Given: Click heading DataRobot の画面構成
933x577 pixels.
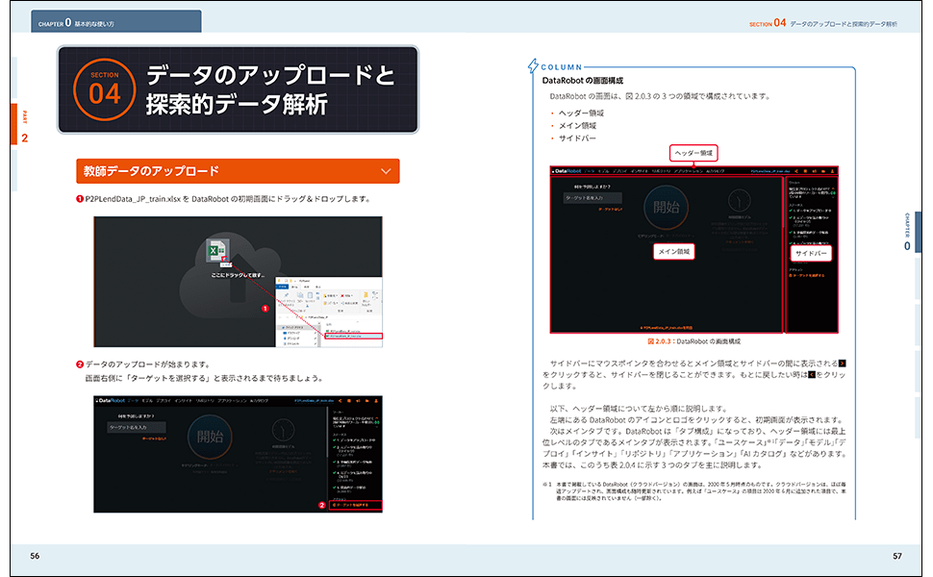Looking at the screenshot, I should (583, 81).
